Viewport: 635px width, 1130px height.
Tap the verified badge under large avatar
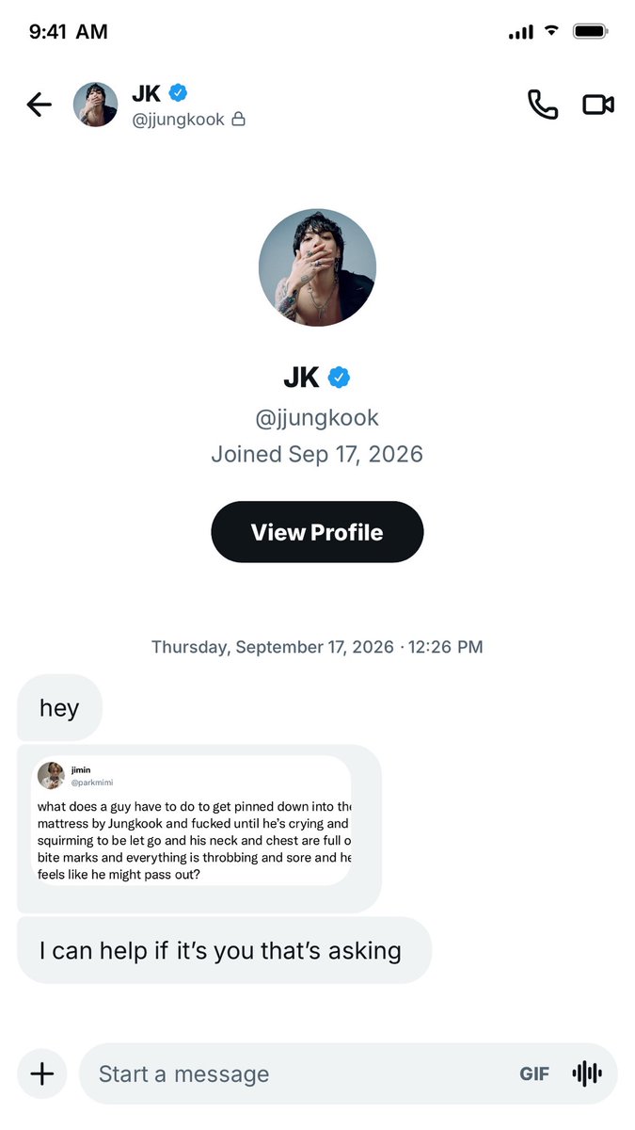[x=339, y=378]
